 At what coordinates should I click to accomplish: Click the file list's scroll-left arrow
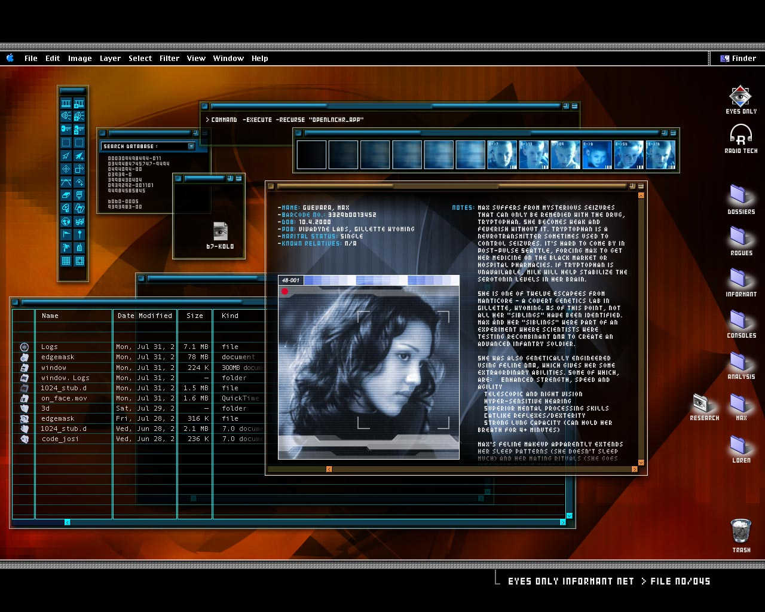point(67,522)
